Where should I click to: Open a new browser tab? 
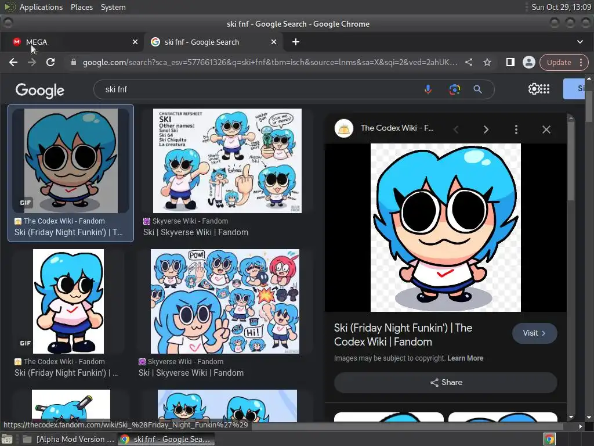click(296, 42)
